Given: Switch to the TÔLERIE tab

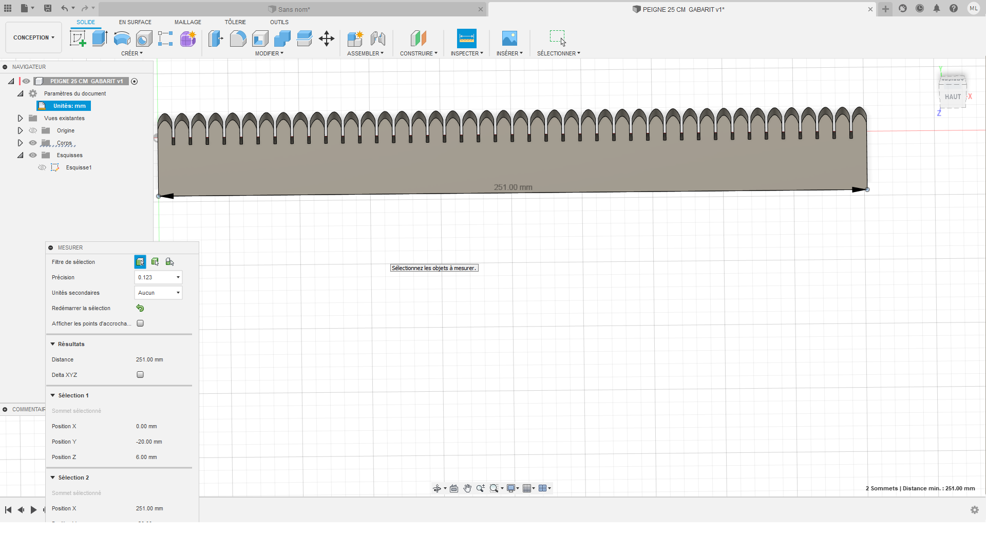Looking at the screenshot, I should pos(235,22).
